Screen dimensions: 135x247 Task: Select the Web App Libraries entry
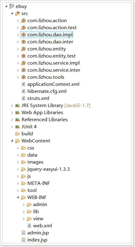pos(42,113)
